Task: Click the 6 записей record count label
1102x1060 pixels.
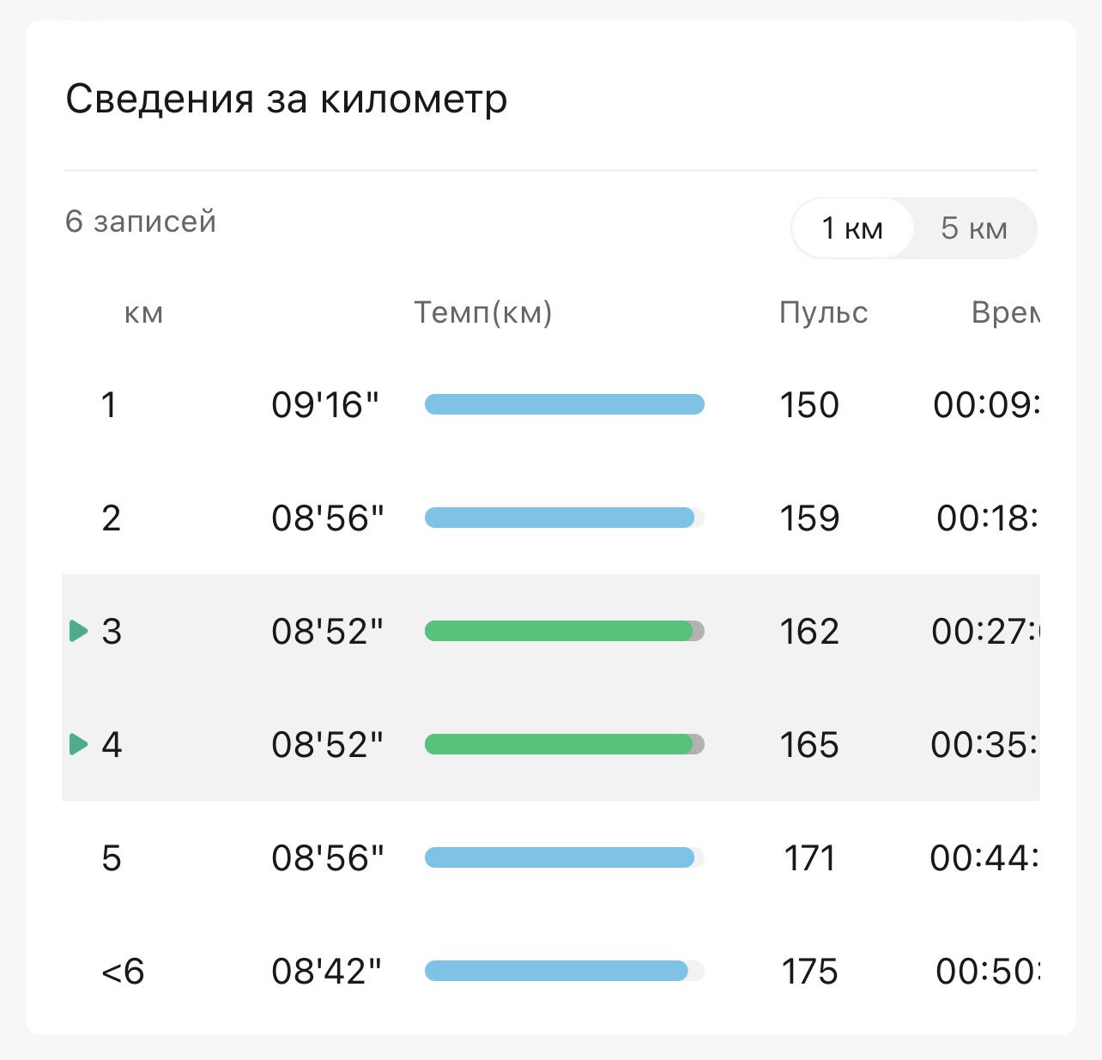Action: pyautogui.click(x=141, y=221)
